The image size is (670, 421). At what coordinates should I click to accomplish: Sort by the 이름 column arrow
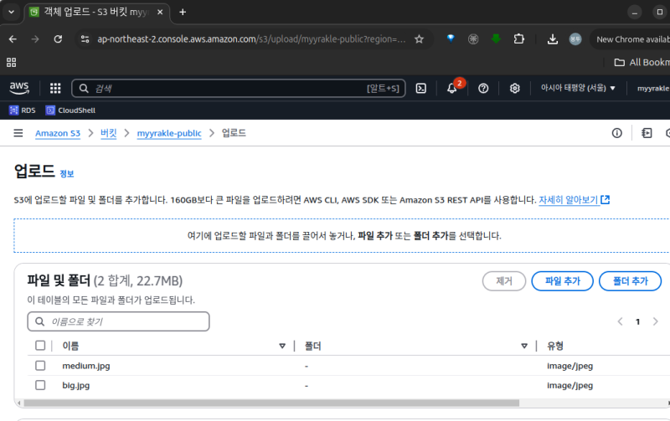tap(282, 346)
